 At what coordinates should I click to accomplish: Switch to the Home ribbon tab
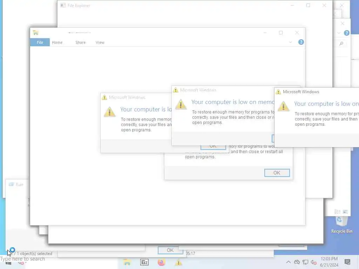57,42
